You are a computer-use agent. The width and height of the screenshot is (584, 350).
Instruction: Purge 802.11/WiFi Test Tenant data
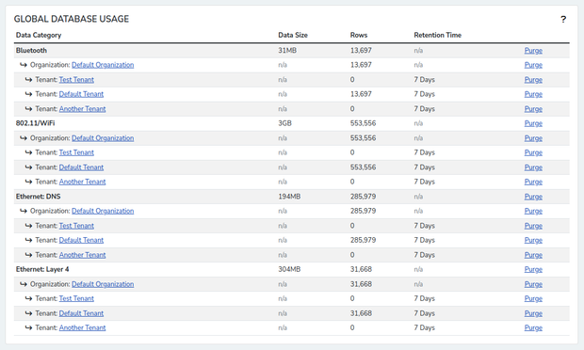pos(533,152)
